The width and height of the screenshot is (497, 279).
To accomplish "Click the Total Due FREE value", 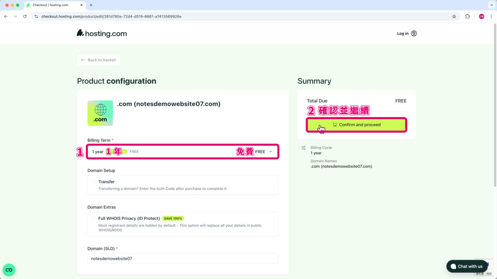I will [x=401, y=101].
